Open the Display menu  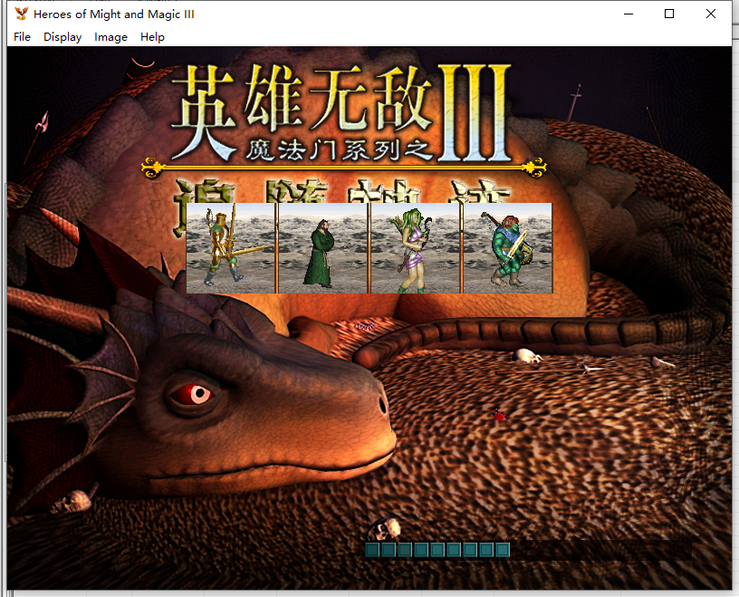(62, 37)
